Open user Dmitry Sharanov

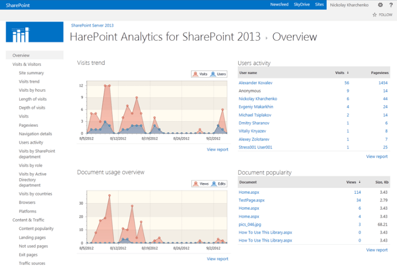[x=254, y=123]
